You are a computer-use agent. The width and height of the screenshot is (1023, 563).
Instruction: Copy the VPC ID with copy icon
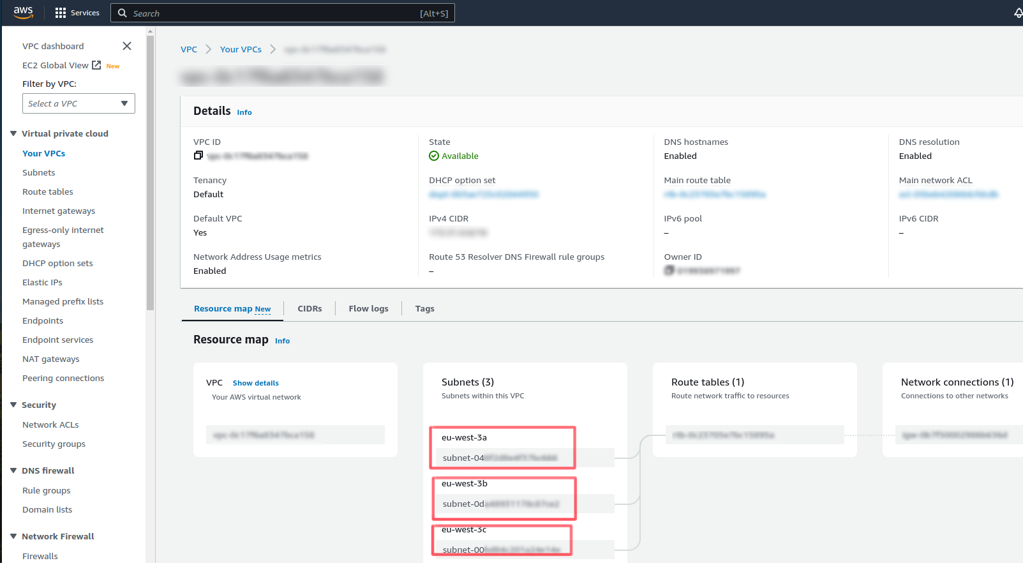coord(198,156)
